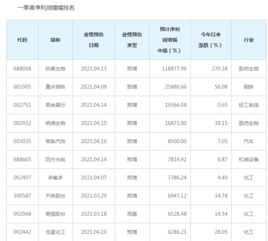Select stock code 603035

point(22,141)
